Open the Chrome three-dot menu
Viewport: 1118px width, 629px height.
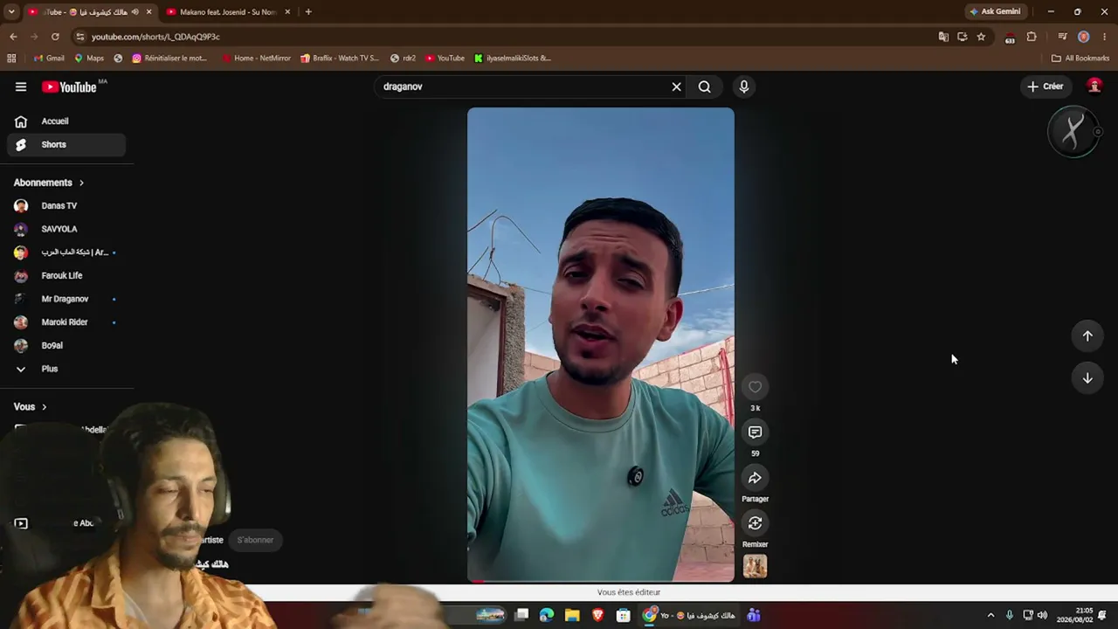tap(1105, 37)
